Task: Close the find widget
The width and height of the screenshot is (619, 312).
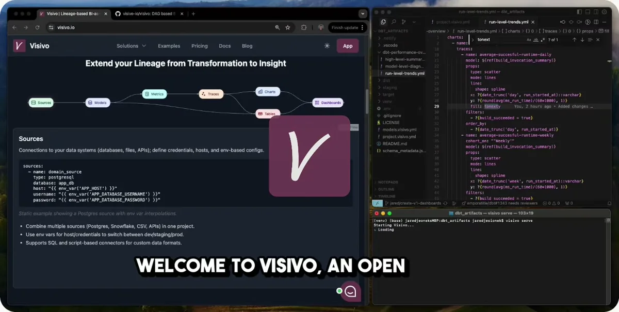Action: point(598,40)
